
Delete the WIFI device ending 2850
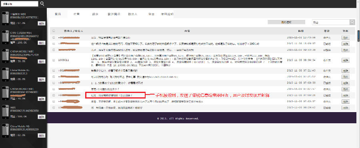pos(42,117)
